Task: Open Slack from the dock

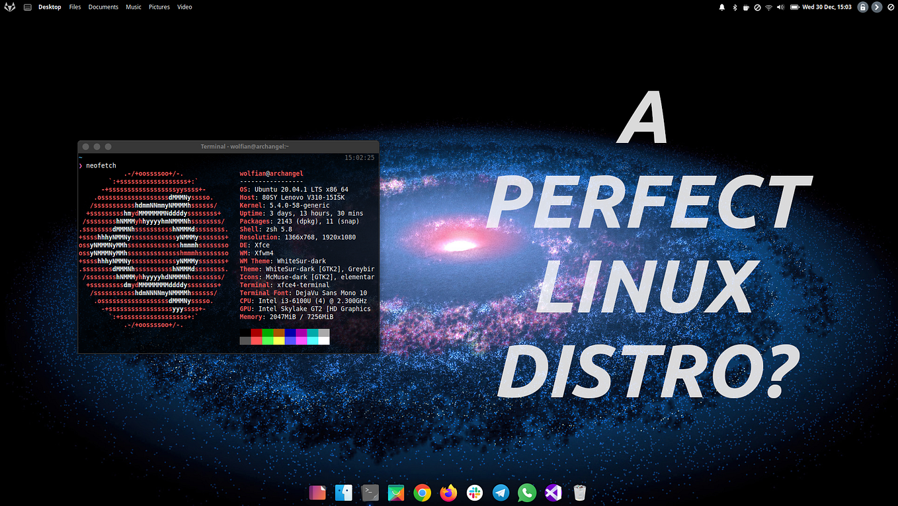Action: [474, 492]
